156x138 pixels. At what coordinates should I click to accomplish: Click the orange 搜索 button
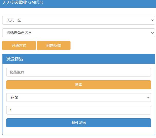[x=78, y=85]
